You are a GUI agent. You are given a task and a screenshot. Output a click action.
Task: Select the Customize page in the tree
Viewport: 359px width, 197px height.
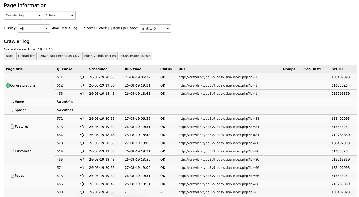click(23, 151)
